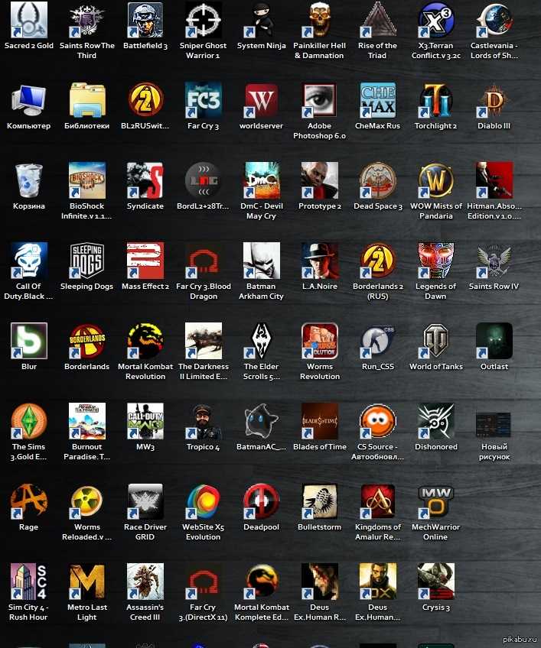Select the worldserver icon
This screenshot has width=541, height=648.
(x=262, y=100)
